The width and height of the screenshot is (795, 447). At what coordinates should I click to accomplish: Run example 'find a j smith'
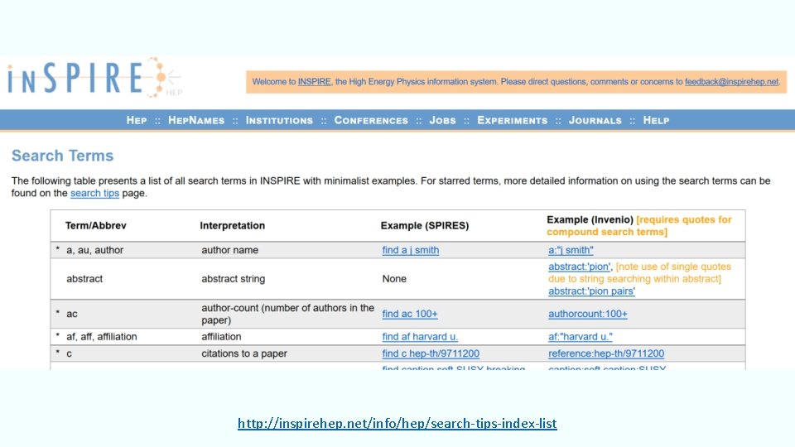click(410, 250)
